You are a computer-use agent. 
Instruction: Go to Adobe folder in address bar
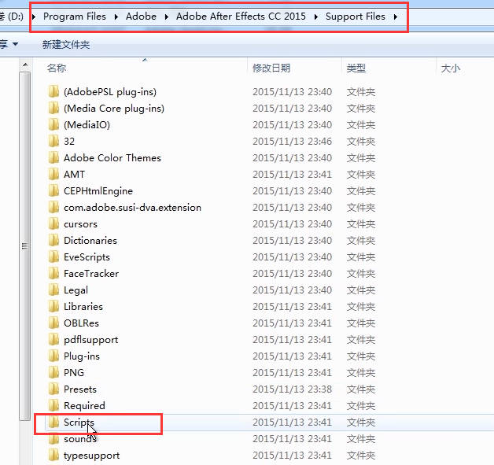pos(141,17)
